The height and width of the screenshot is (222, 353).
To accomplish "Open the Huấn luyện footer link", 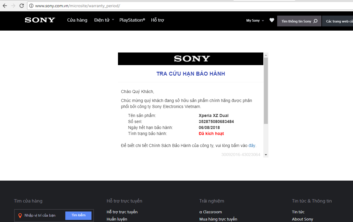I will pos(117,219).
